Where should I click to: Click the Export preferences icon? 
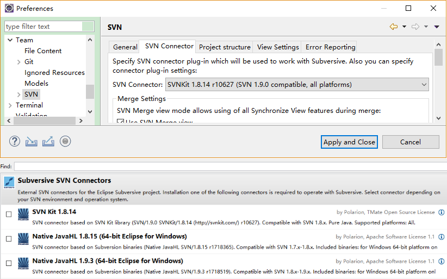click(48, 141)
